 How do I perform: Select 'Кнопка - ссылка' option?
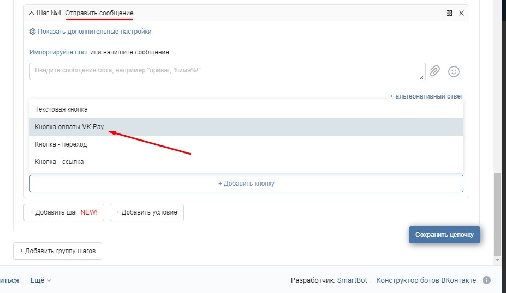click(x=246, y=162)
